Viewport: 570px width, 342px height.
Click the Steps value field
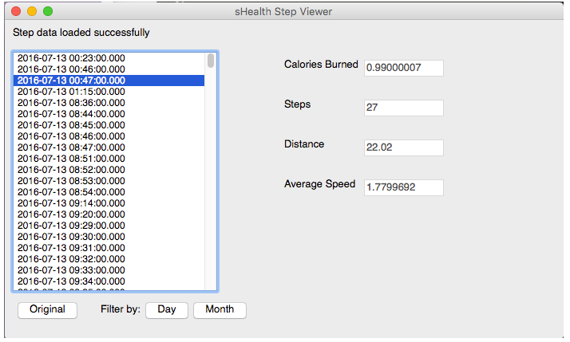click(x=403, y=108)
